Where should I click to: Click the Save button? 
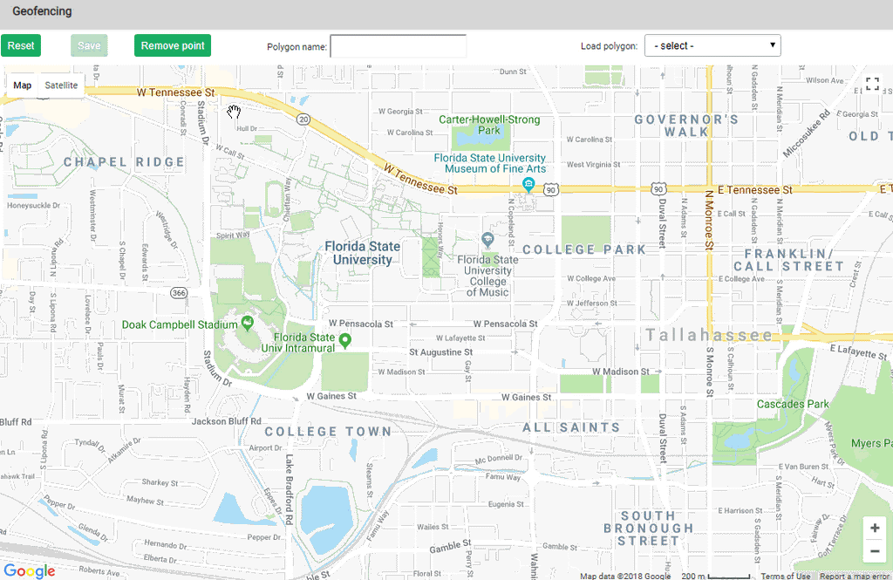pyautogui.click(x=89, y=45)
